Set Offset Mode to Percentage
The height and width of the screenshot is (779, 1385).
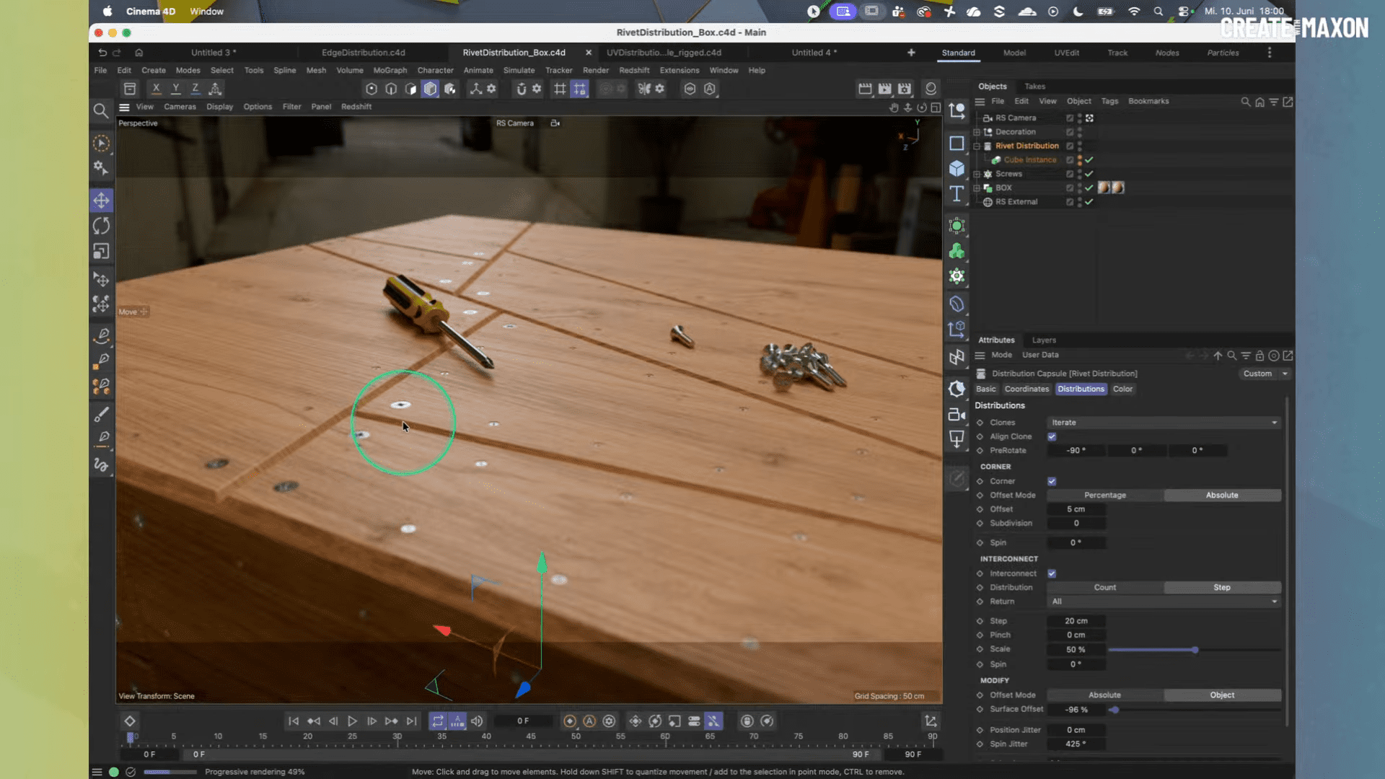click(1105, 496)
